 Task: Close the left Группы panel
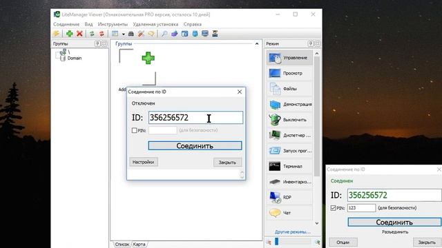coord(104,43)
